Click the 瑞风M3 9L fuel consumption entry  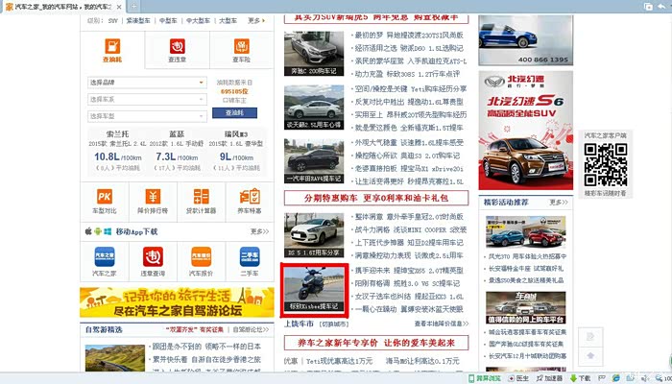pyautogui.click(x=236, y=151)
